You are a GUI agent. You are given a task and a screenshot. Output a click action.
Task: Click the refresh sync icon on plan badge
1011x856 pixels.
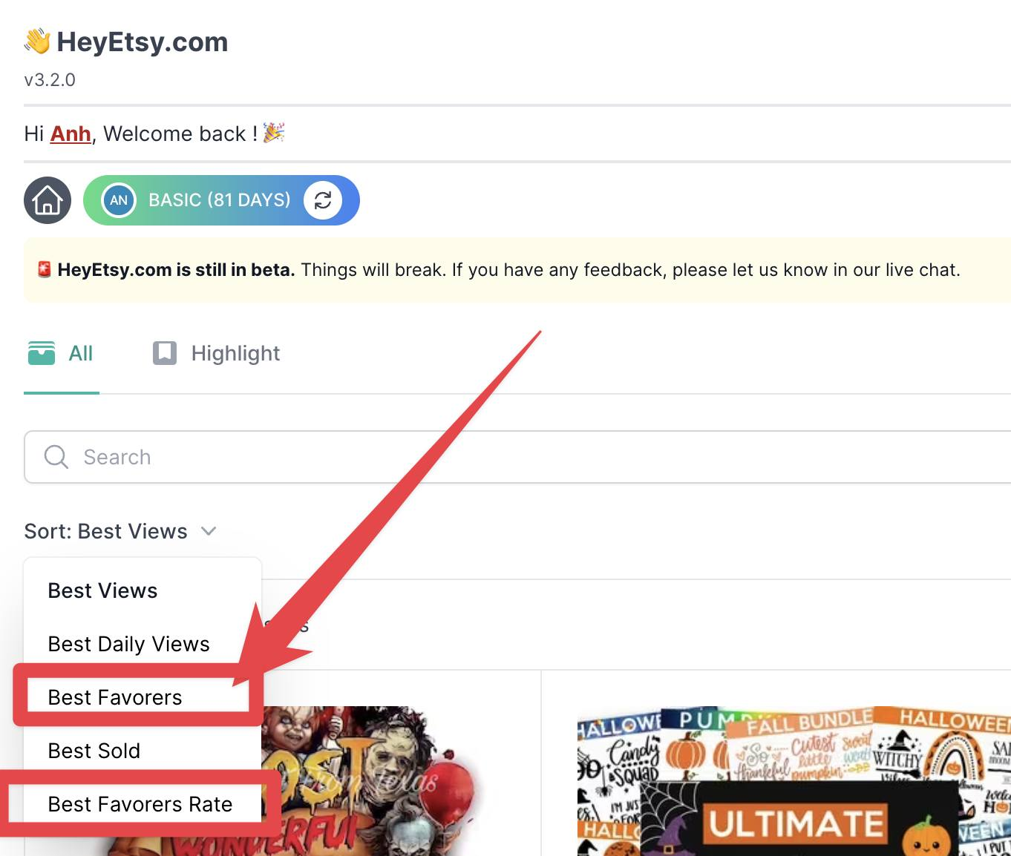tap(323, 200)
